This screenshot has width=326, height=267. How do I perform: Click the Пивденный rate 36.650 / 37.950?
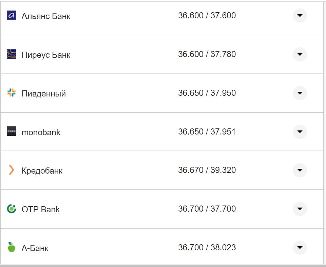207,93
